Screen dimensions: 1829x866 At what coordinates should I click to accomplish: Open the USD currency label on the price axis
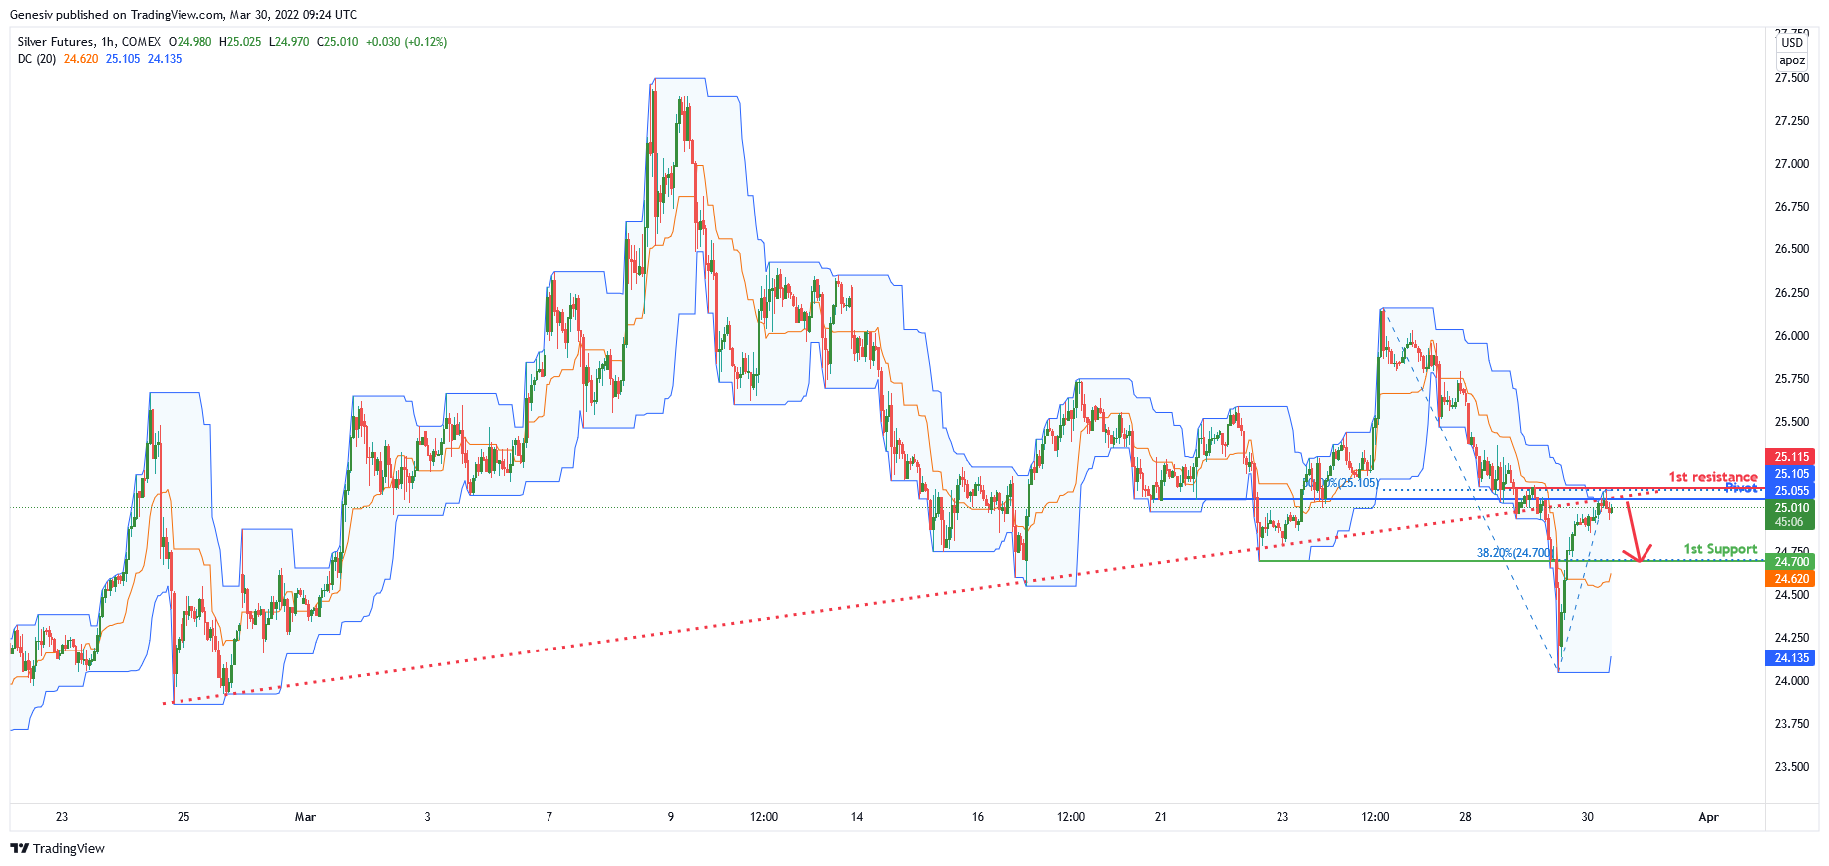point(1792,43)
